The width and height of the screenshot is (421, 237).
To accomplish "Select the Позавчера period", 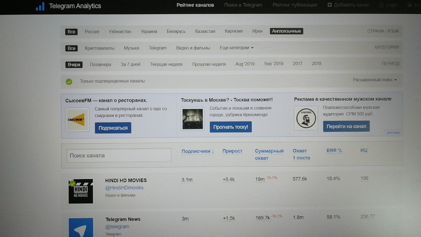I will tap(101, 65).
